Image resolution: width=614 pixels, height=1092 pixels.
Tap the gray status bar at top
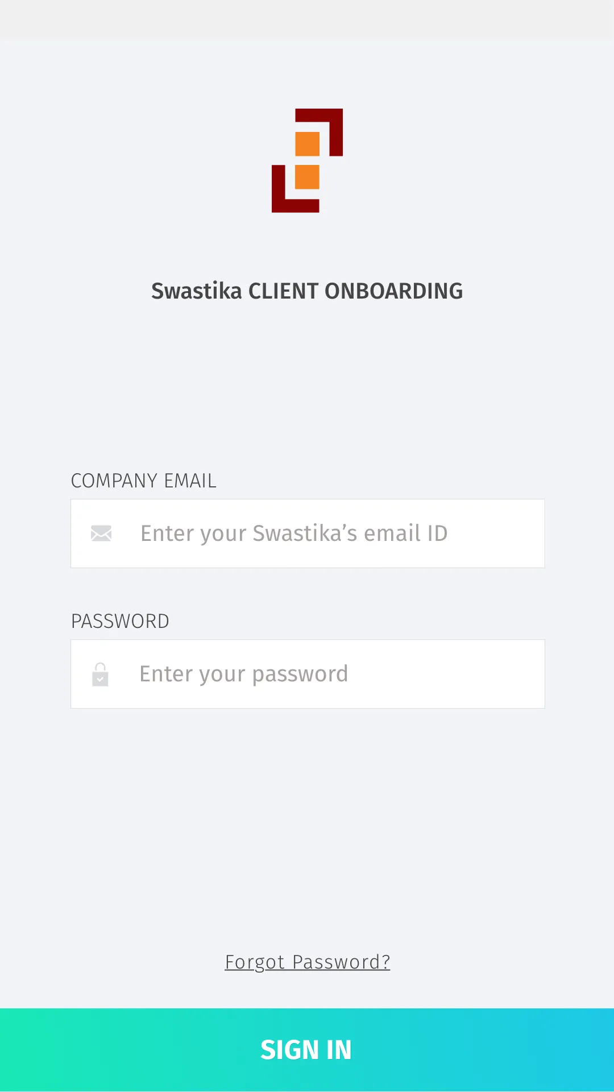click(307, 20)
